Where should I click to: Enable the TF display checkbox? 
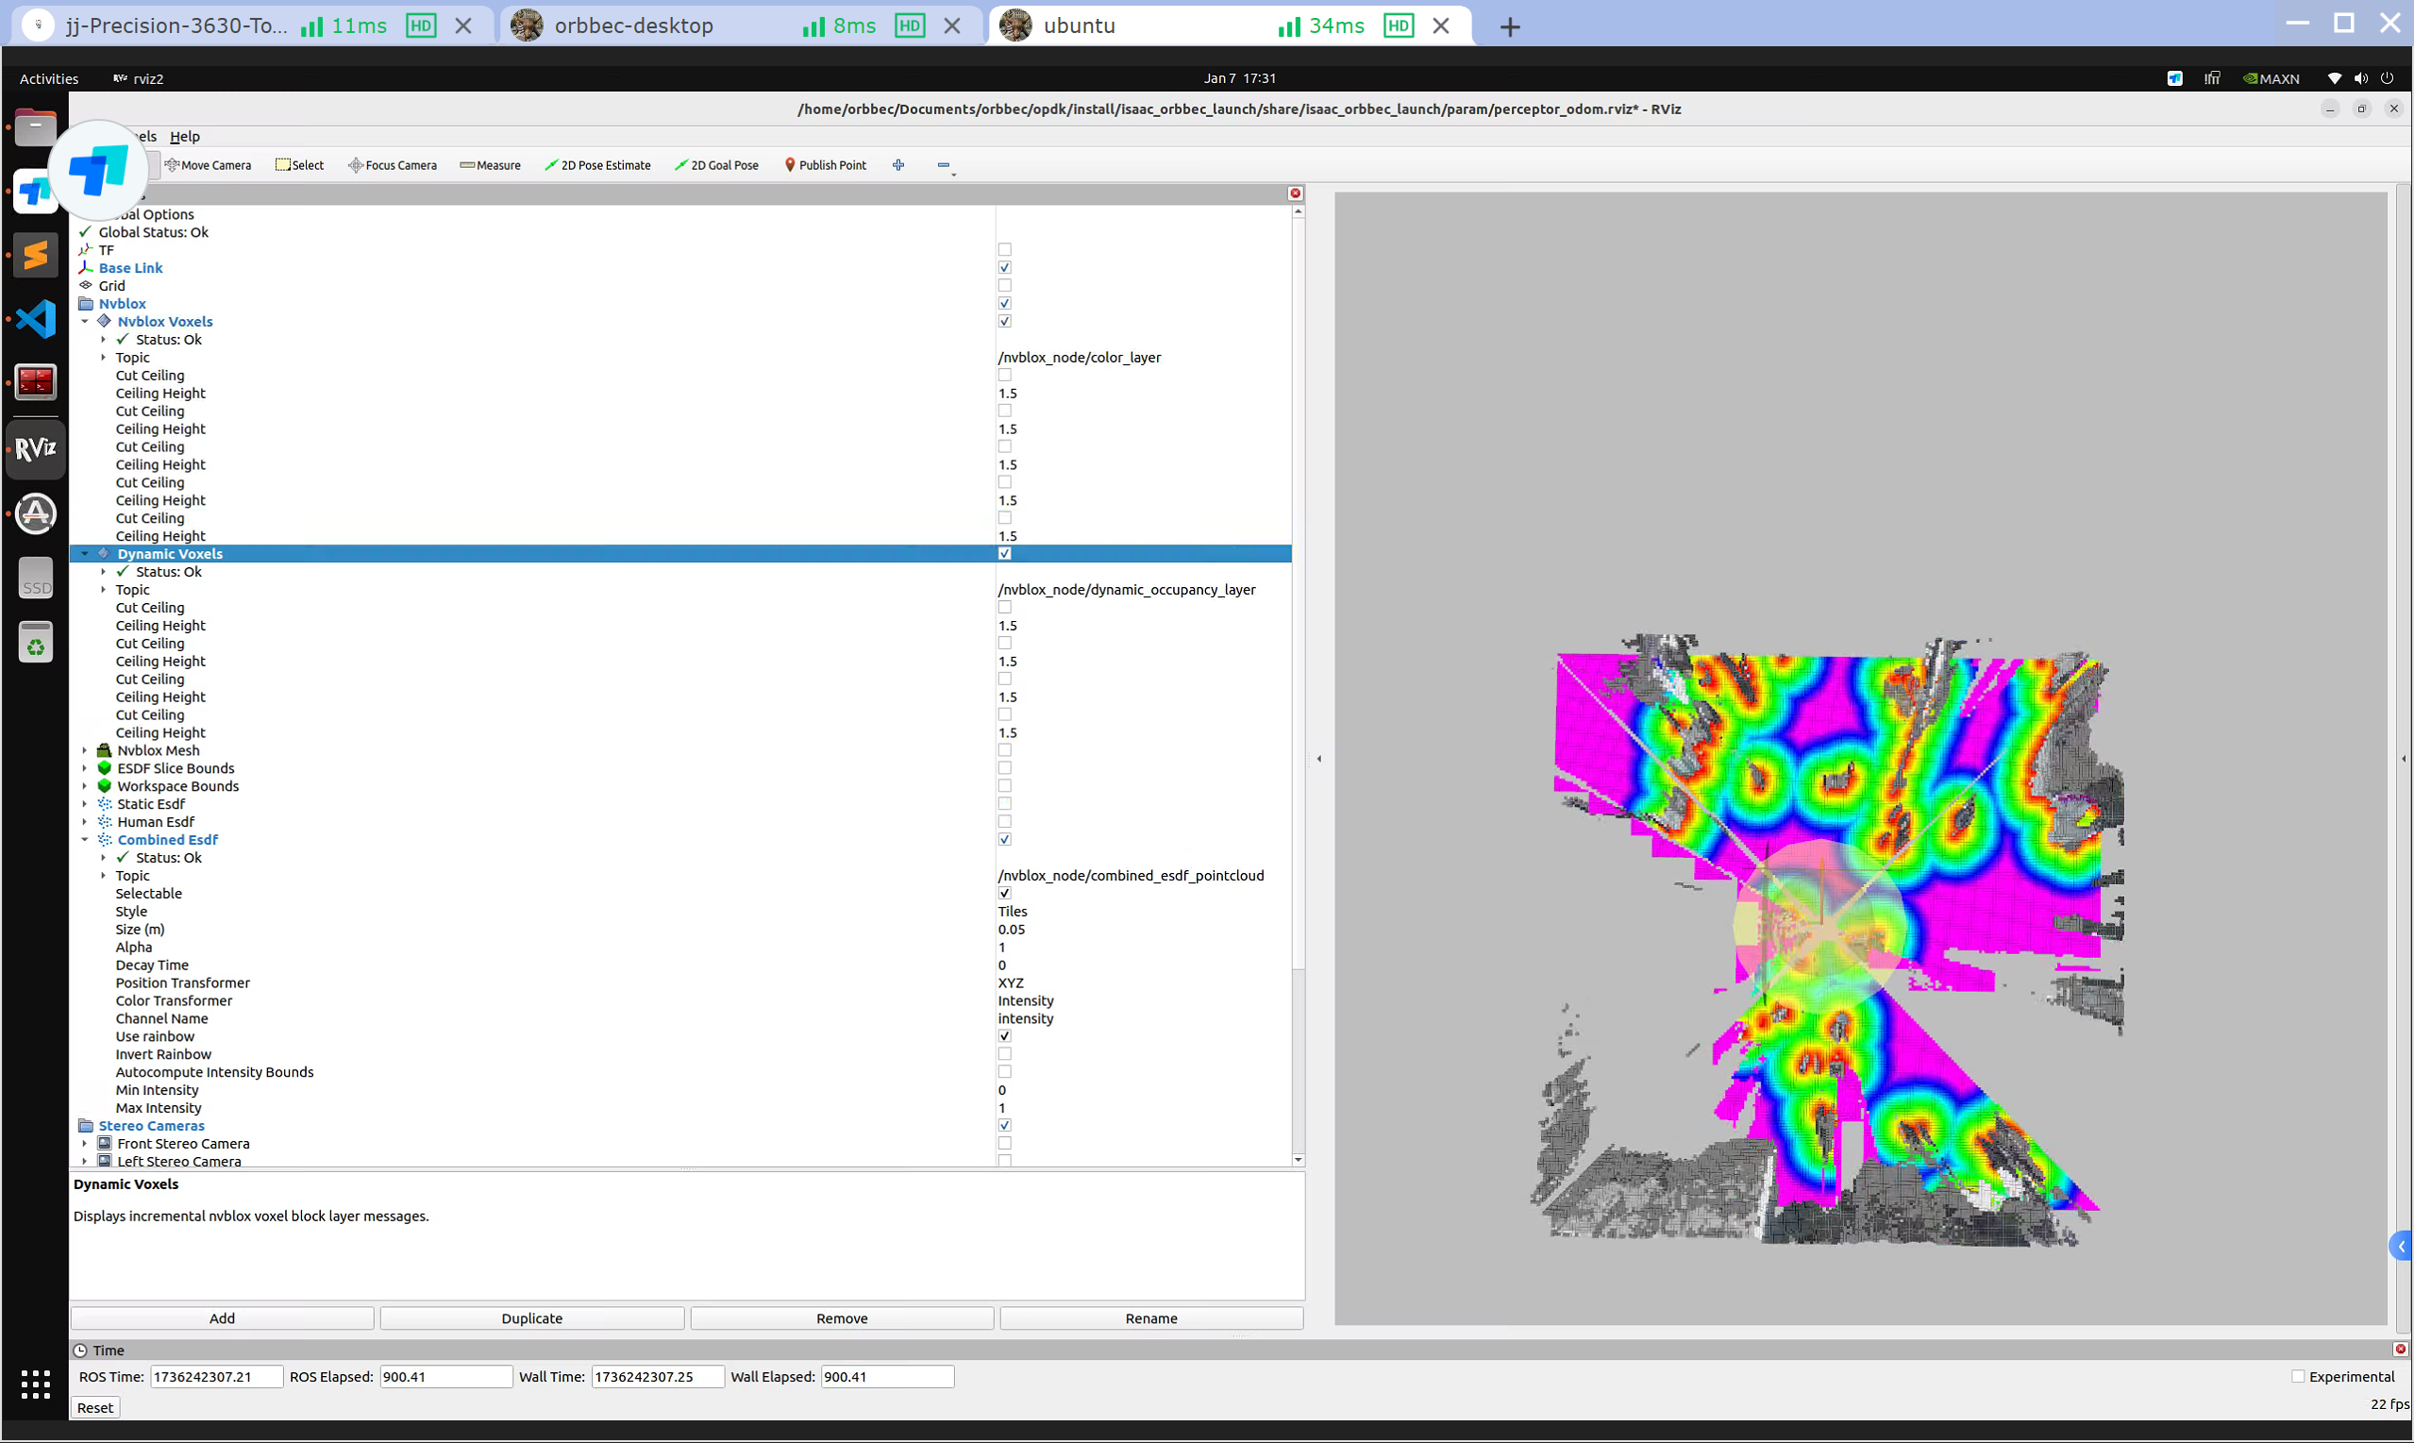pos(1005,250)
